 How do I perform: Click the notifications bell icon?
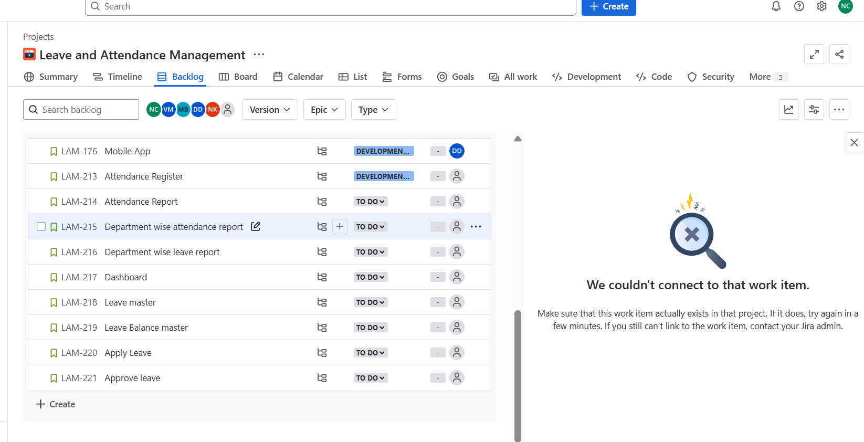coord(776,6)
